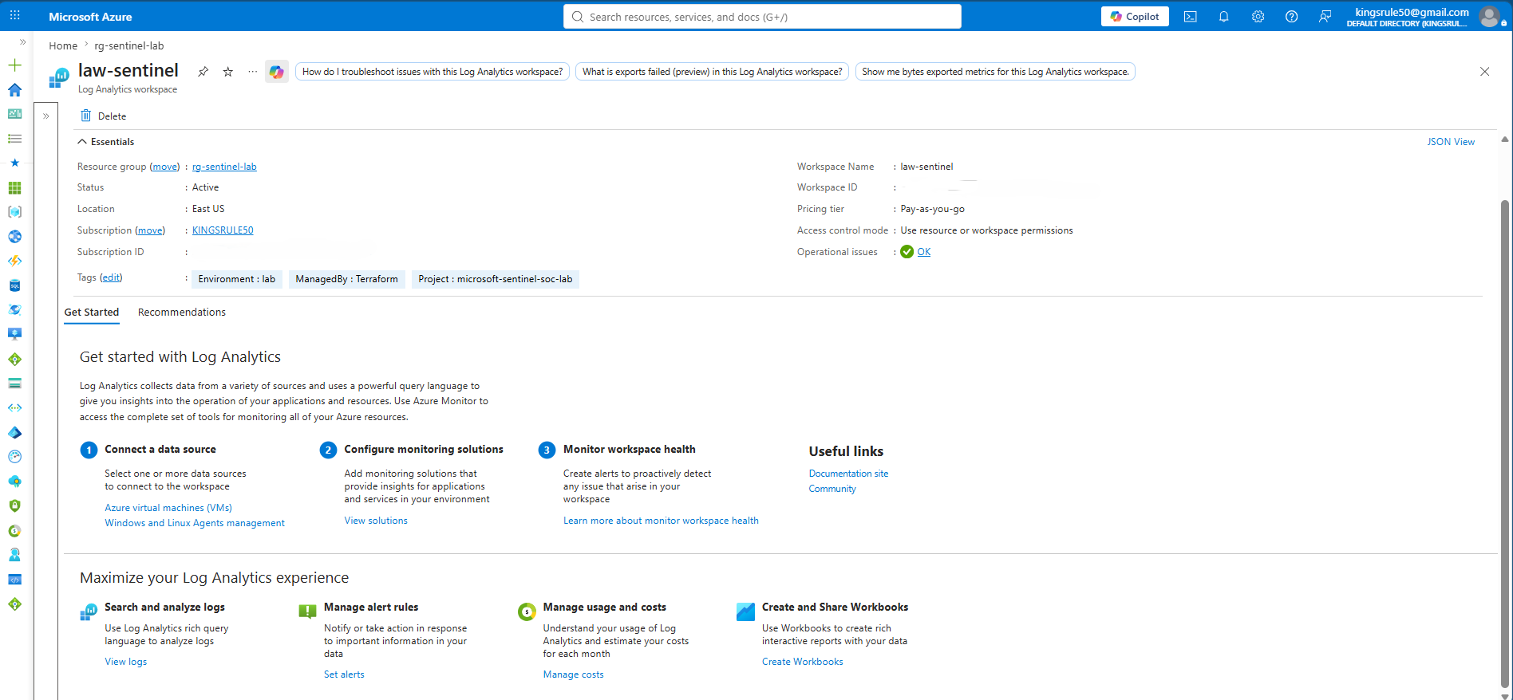Open Monitor gauge icon in sidebar

tap(14, 457)
